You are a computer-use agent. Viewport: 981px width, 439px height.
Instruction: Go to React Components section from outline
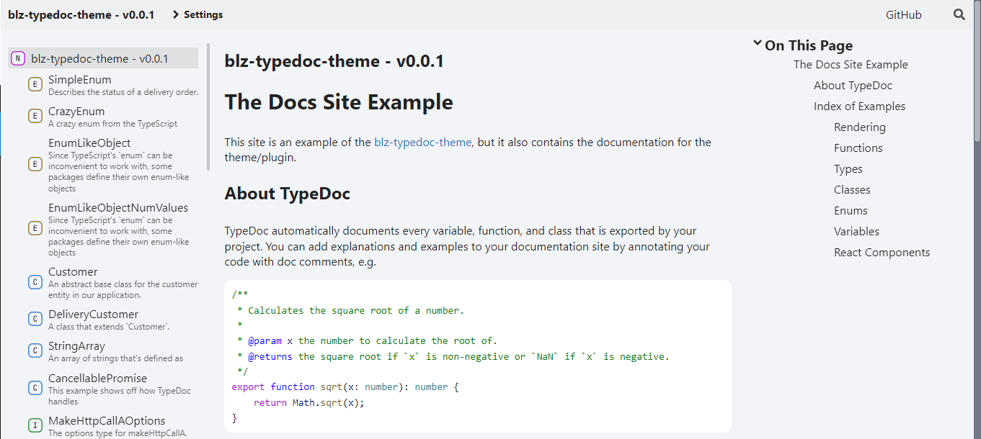(882, 252)
